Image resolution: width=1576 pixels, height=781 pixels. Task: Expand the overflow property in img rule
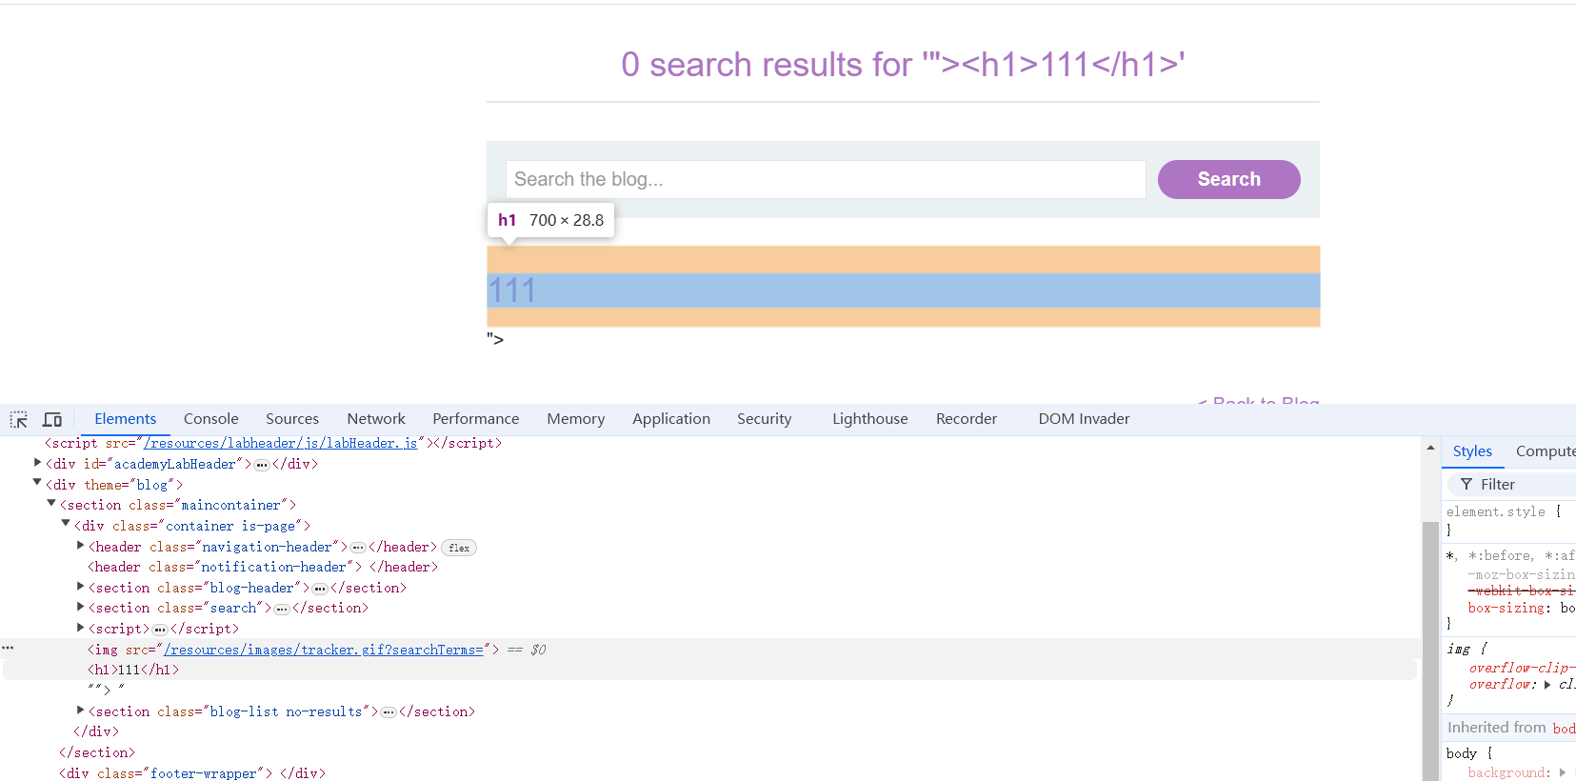point(1547,685)
